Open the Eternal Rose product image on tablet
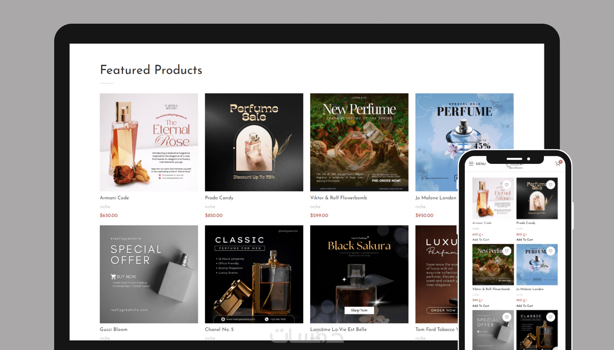Image resolution: width=614 pixels, height=350 pixels. pyautogui.click(x=149, y=142)
